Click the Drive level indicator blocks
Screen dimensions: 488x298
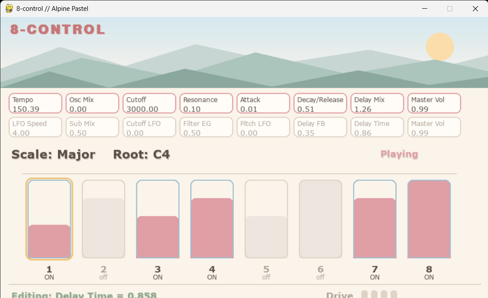click(379, 294)
